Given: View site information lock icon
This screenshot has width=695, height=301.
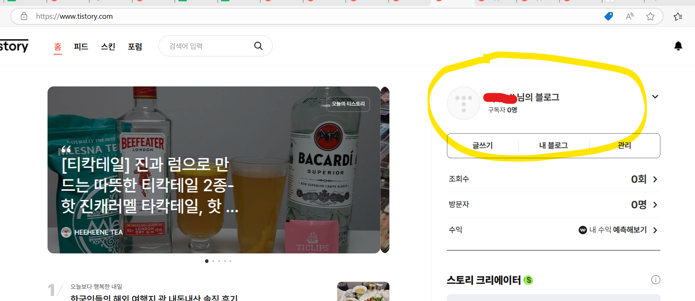Looking at the screenshot, I should point(24,16).
